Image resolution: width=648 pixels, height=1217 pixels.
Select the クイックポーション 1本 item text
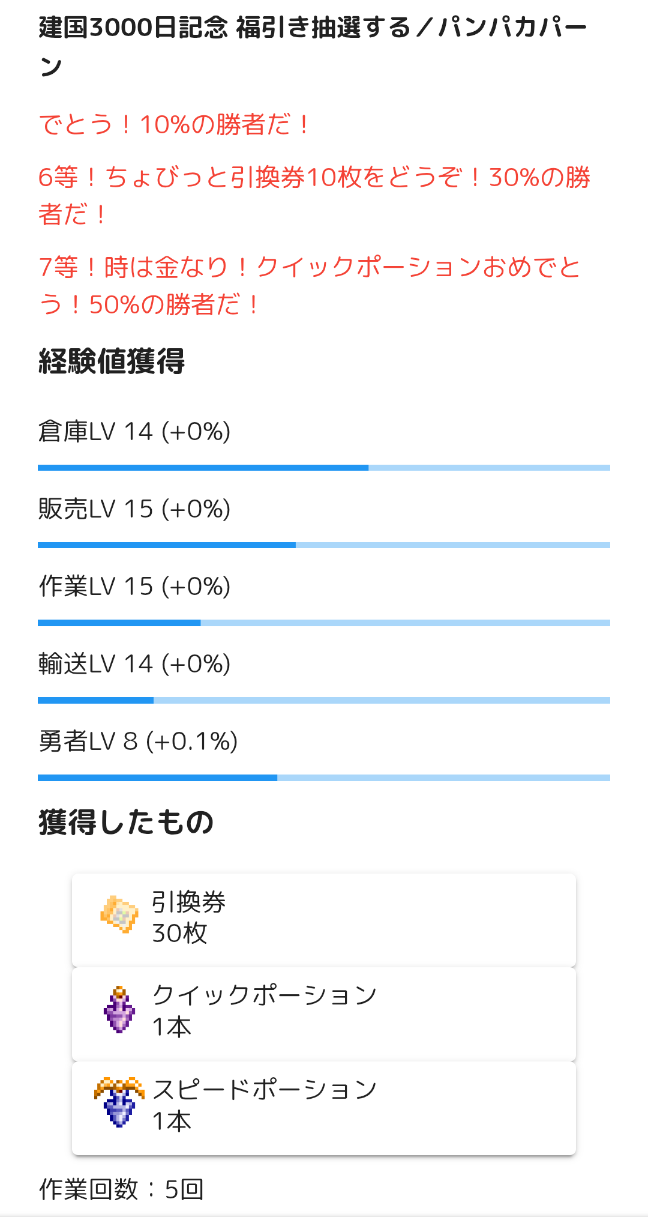point(264,1011)
